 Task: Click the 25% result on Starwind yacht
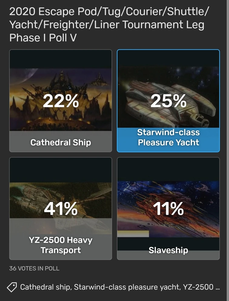point(168,101)
